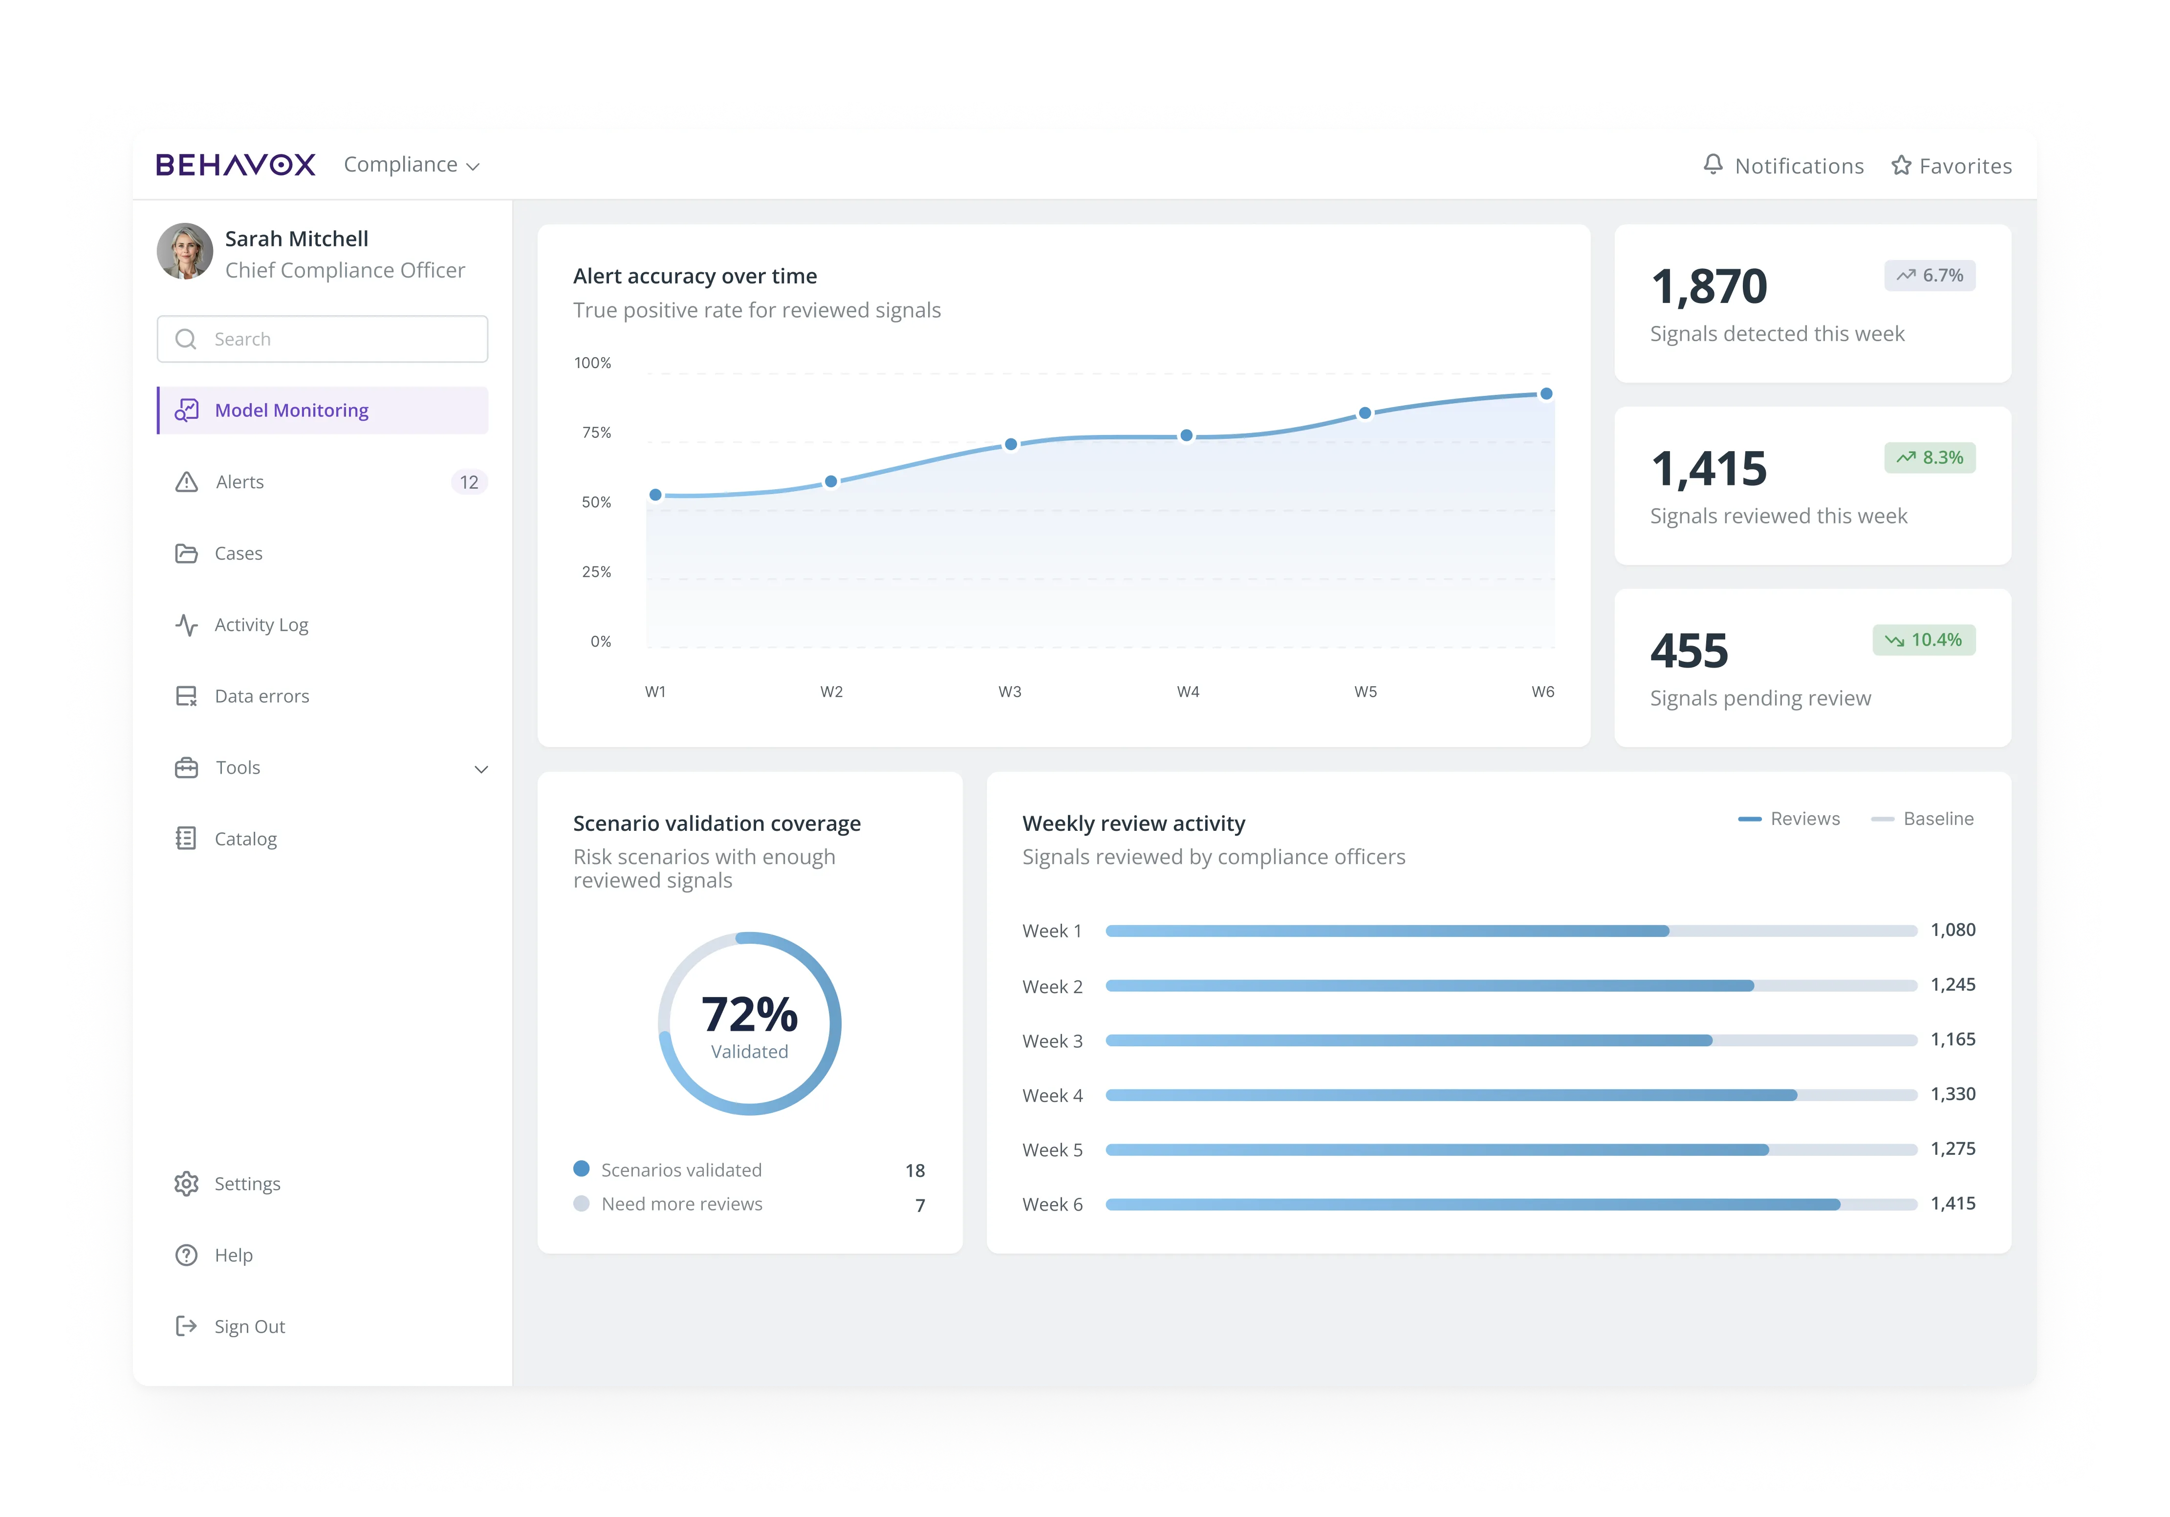Image resolution: width=2170 pixels, height=1517 pixels.
Task: Open Help via the question mark icon
Action: click(x=186, y=1255)
